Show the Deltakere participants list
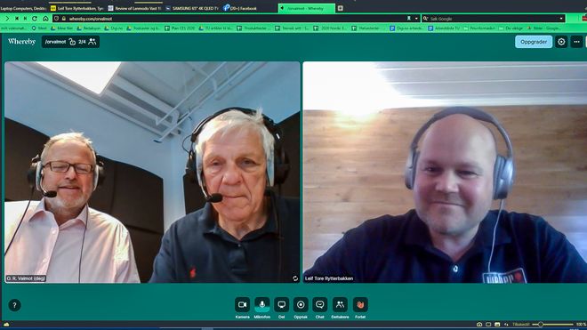This screenshot has width=587, height=330. click(x=340, y=304)
